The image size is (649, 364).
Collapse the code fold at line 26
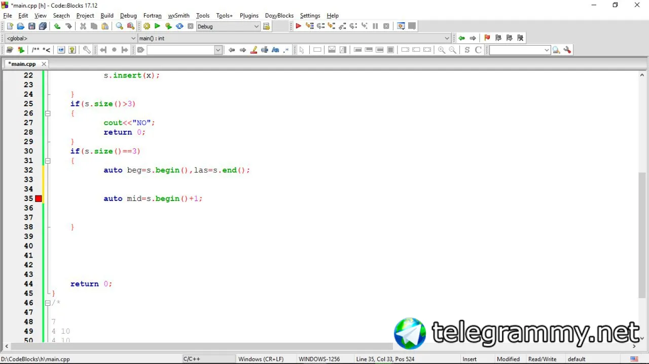[x=48, y=113]
